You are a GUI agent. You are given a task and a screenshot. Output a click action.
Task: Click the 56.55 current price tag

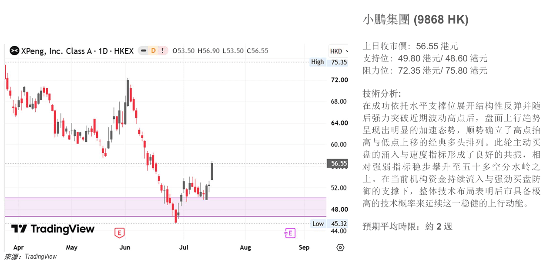coord(339,164)
